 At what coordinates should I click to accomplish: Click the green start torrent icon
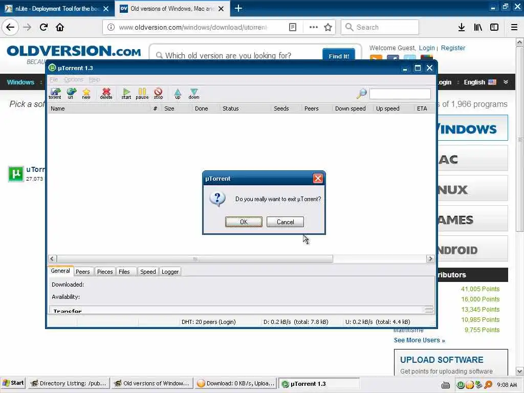pos(126,94)
